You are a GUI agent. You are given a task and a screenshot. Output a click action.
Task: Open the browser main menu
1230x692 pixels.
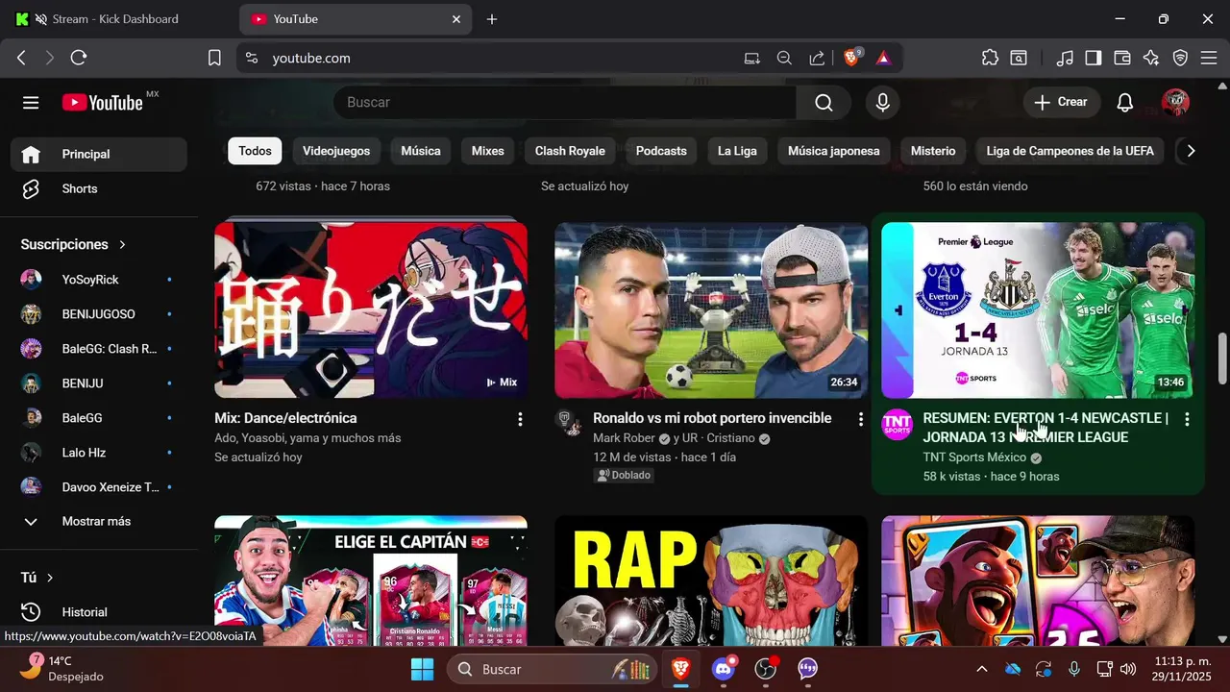(x=1209, y=58)
